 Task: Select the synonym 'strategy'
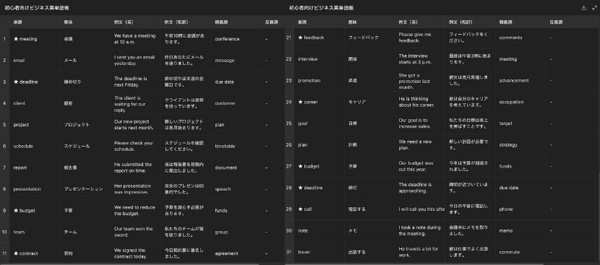(x=508, y=145)
